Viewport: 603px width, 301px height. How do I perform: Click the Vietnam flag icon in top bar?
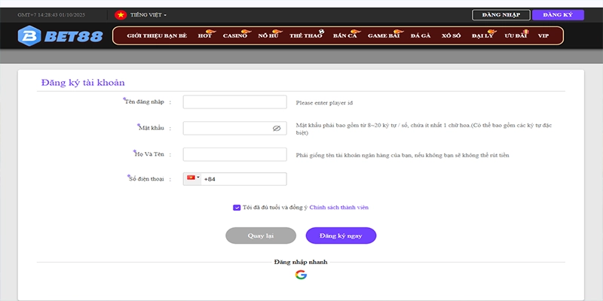(x=120, y=14)
